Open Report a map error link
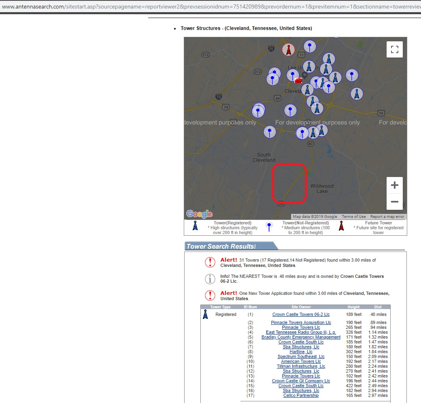Viewport: 421px width, 403px height. pyautogui.click(x=387, y=217)
